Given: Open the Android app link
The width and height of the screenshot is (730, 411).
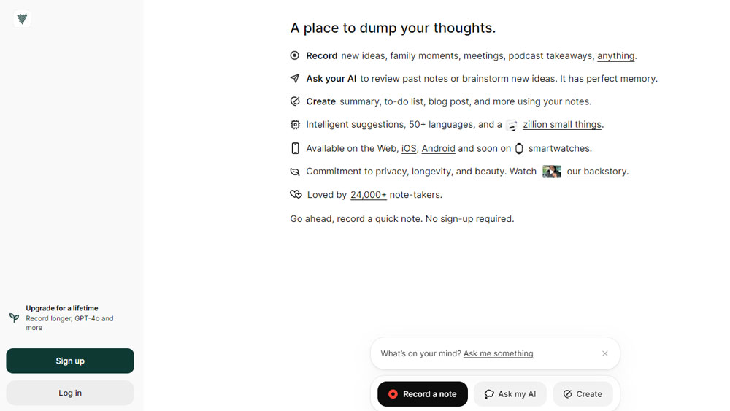Looking at the screenshot, I should pos(438,148).
